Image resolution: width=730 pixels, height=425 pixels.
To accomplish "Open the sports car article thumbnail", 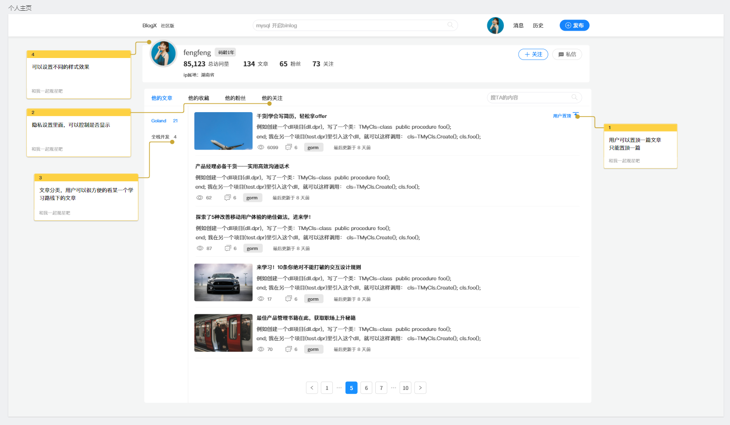I will 223,283.
